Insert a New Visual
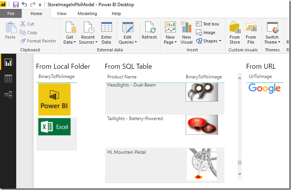 (186, 32)
